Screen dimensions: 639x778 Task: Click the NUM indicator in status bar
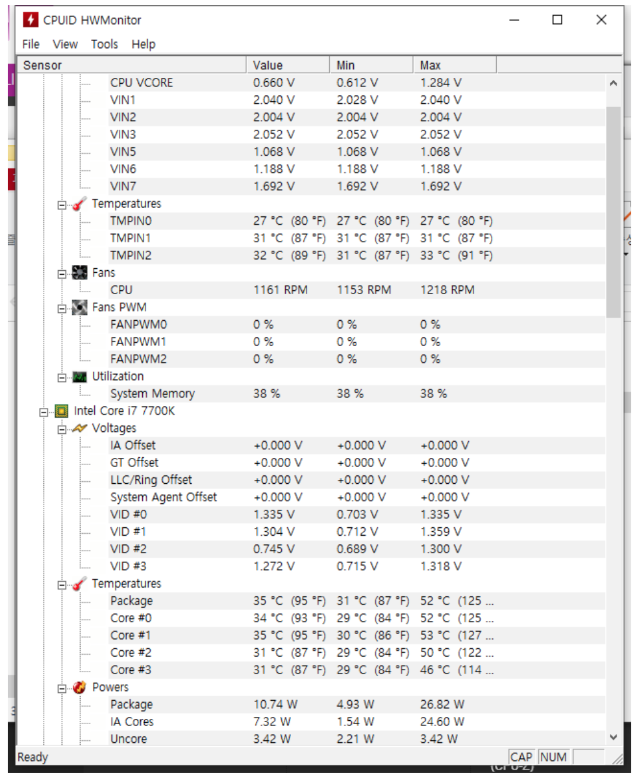click(553, 758)
